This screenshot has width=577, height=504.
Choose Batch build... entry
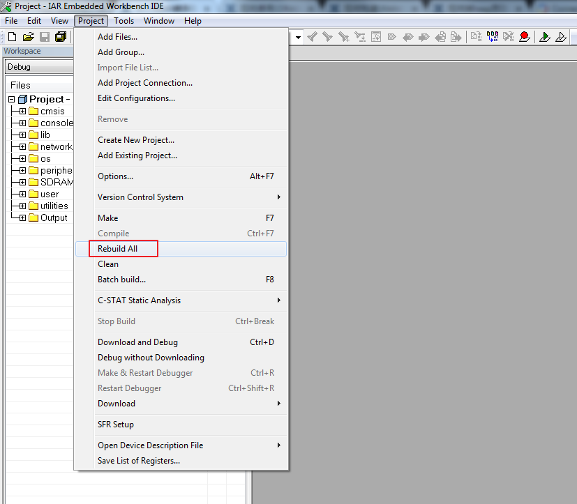tap(181, 280)
